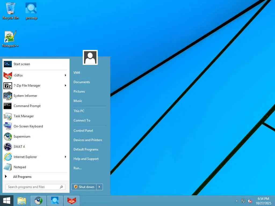Open the Recycle Bin desktop icon
Screen dimensions: 275x206
point(10,11)
